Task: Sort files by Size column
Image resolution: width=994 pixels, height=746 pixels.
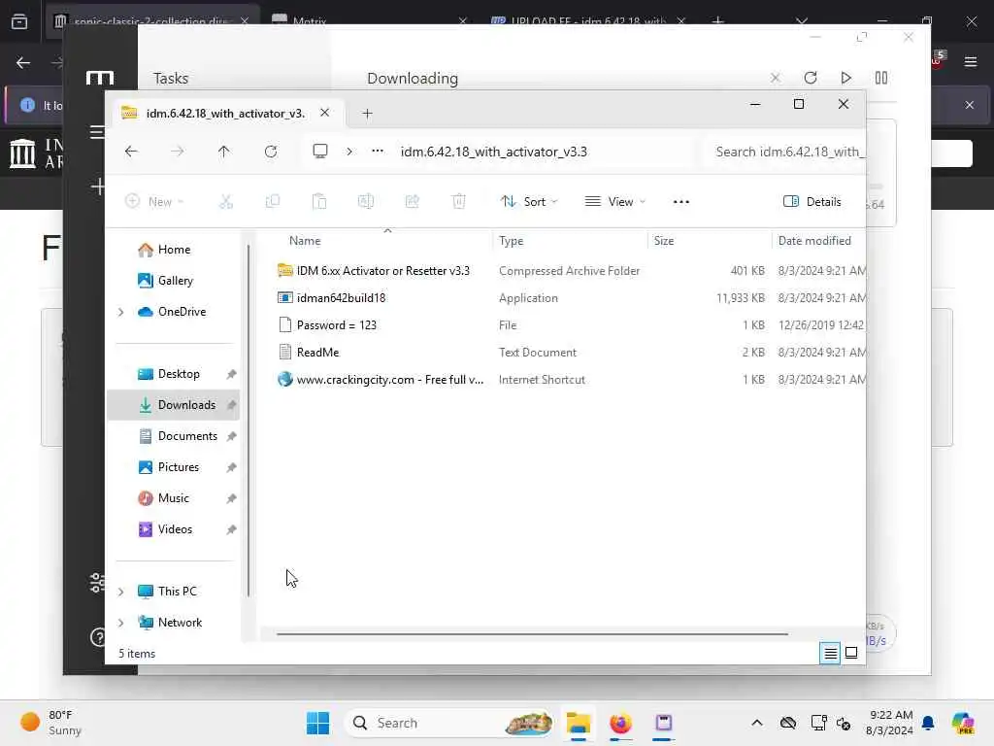Action: 664,241
